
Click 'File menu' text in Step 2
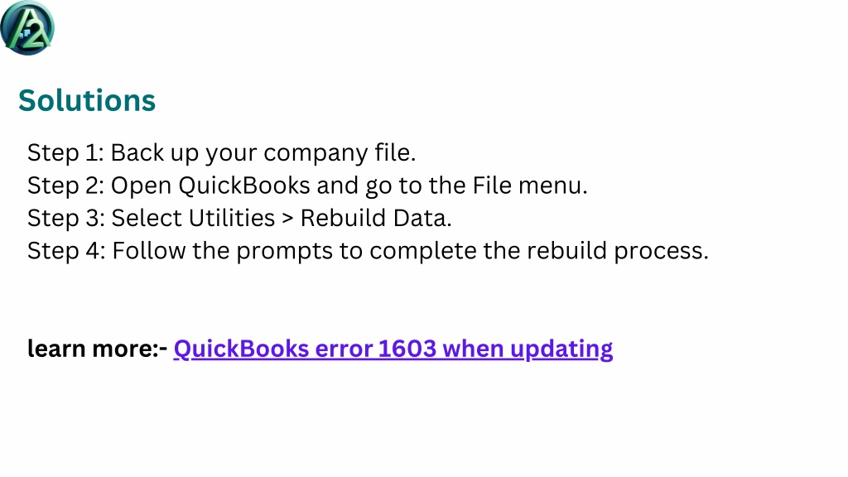[529, 185]
